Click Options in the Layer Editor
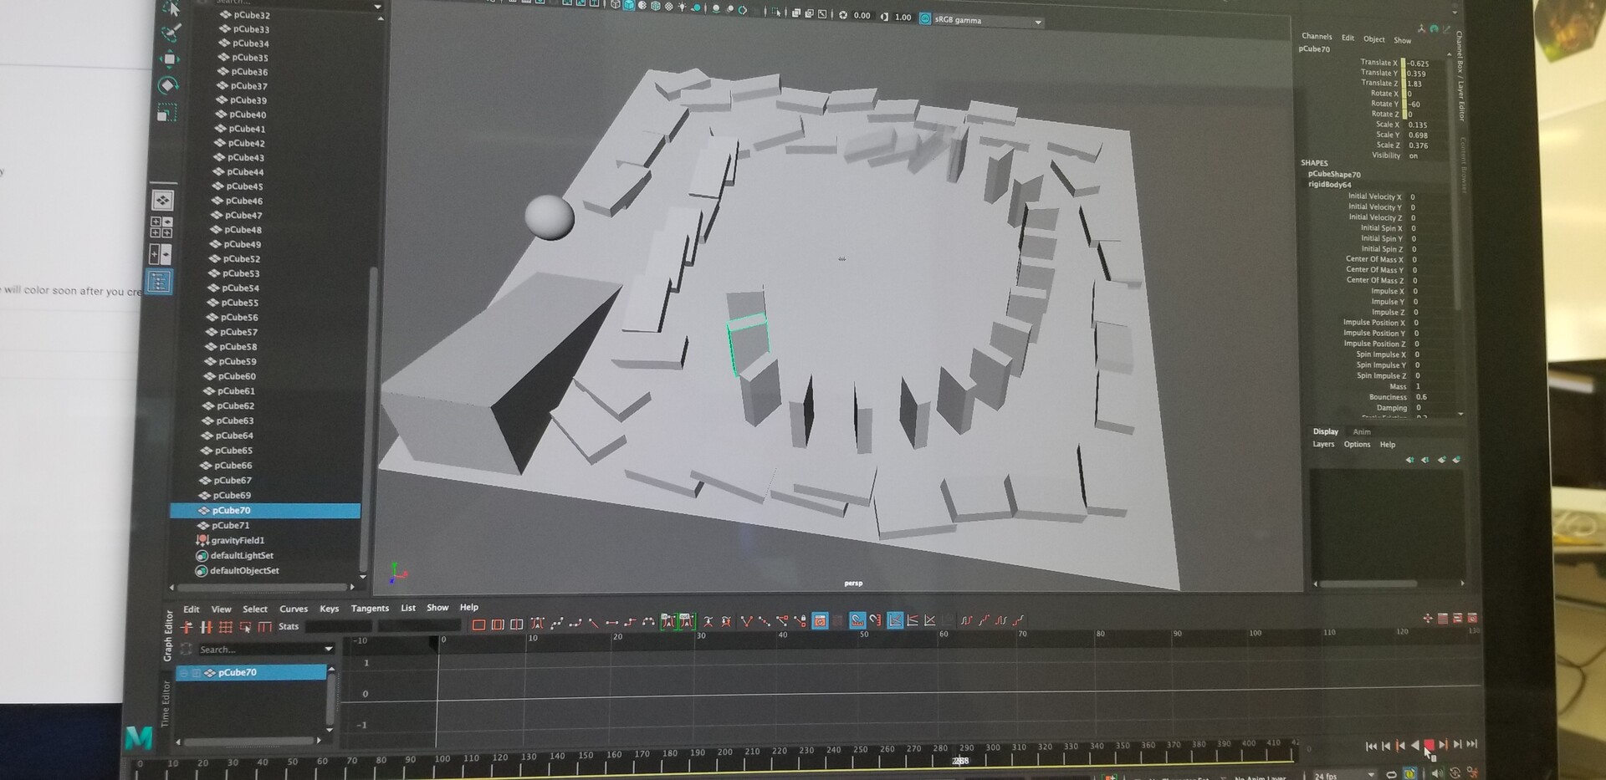Screen dimensions: 1606x780 1357,444
